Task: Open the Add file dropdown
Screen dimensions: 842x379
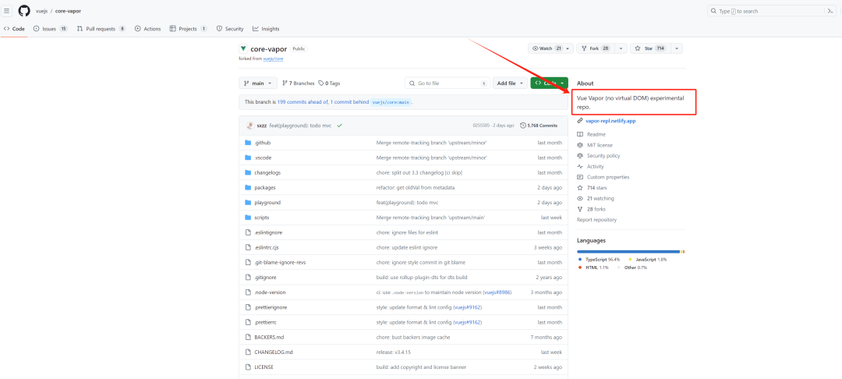Action: [x=509, y=83]
